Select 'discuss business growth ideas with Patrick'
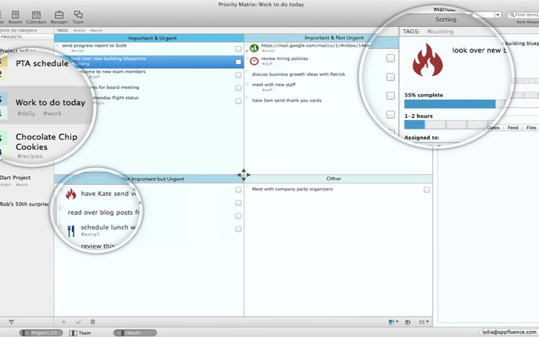The width and height of the screenshot is (539, 337). (298, 74)
